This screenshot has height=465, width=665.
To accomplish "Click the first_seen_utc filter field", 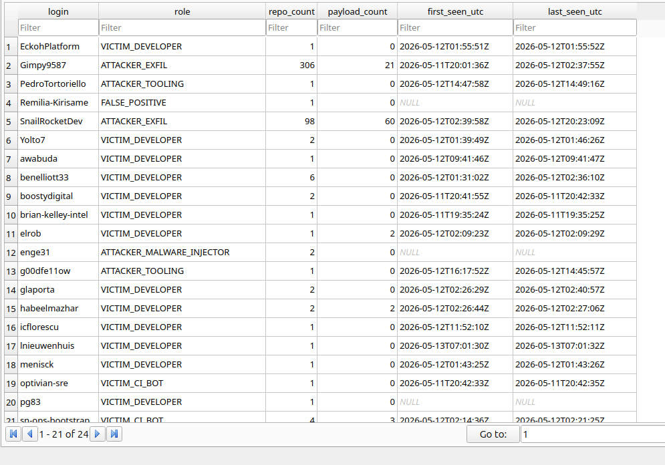I will 455,27.
